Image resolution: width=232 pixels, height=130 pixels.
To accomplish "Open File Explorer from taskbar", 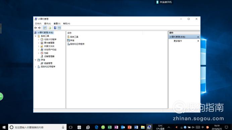I will coord(143,127).
